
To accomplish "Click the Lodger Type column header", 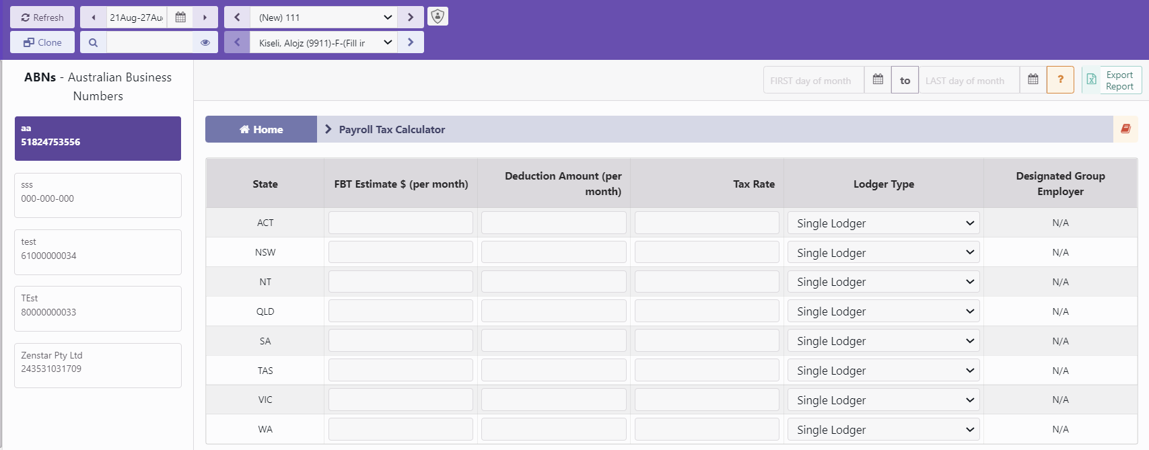I will click(x=884, y=184).
